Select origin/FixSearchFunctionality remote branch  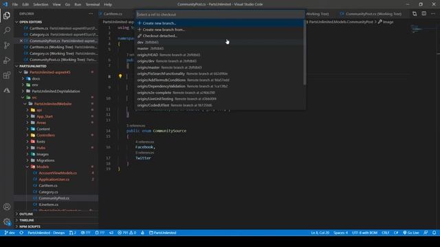[x=220, y=73]
